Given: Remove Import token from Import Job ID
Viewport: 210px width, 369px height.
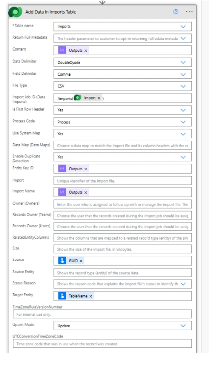Looking at the screenshot, I should tap(99, 98).
